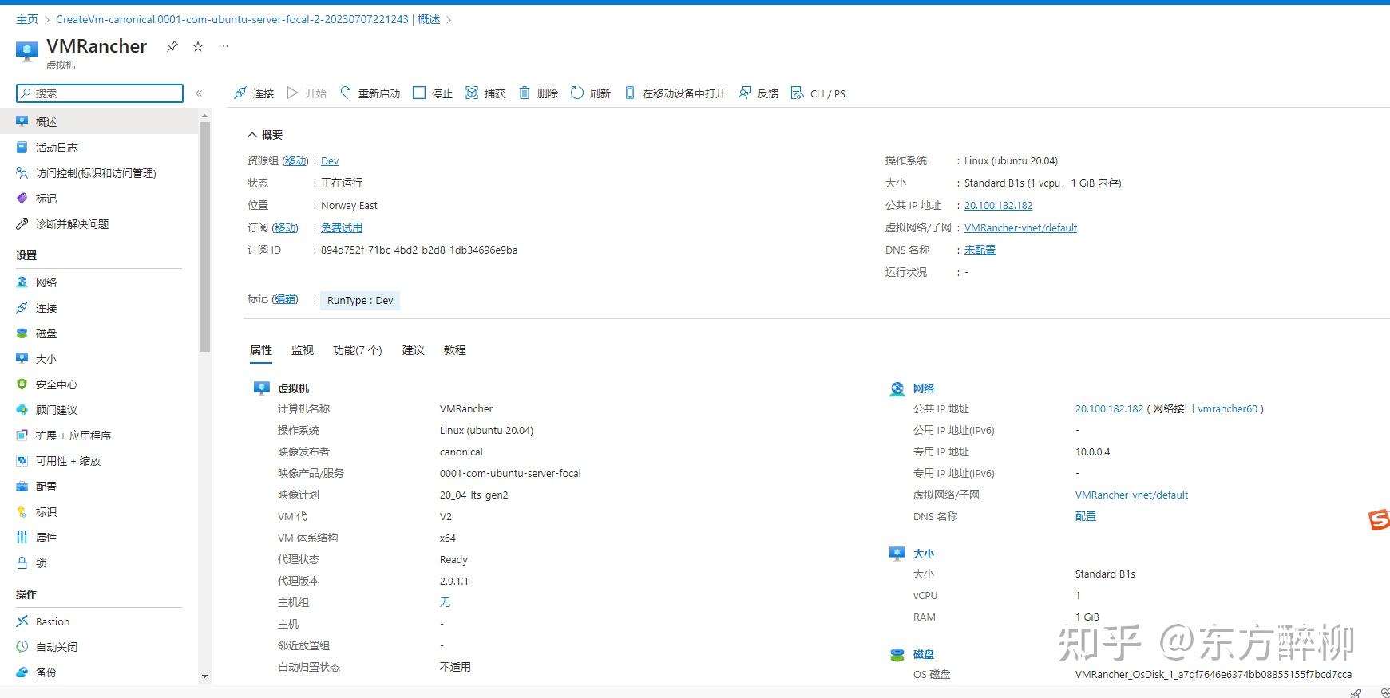The width and height of the screenshot is (1390, 698).
Task: Open CLI / PS
Action: point(818,93)
